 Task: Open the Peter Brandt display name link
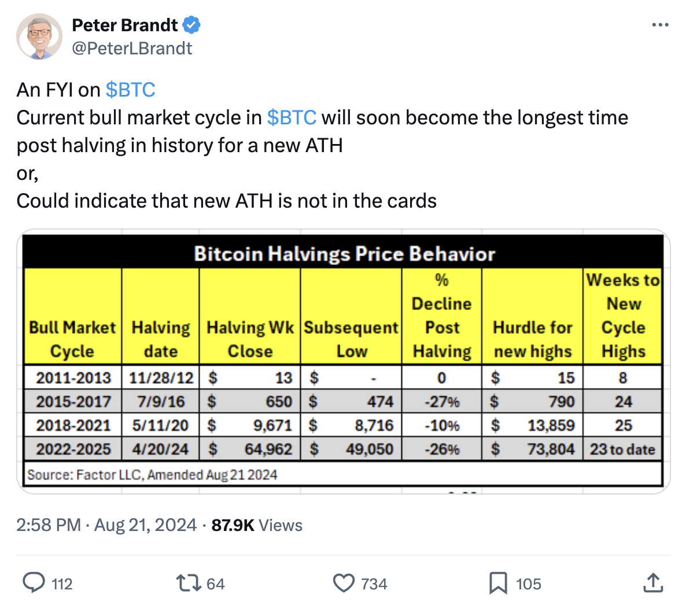[x=125, y=25]
